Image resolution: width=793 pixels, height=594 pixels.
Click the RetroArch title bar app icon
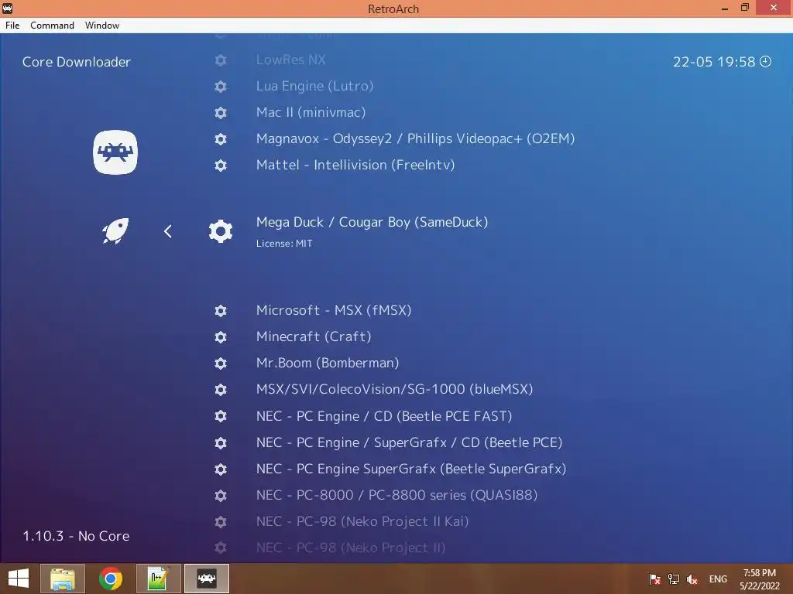(7, 8)
